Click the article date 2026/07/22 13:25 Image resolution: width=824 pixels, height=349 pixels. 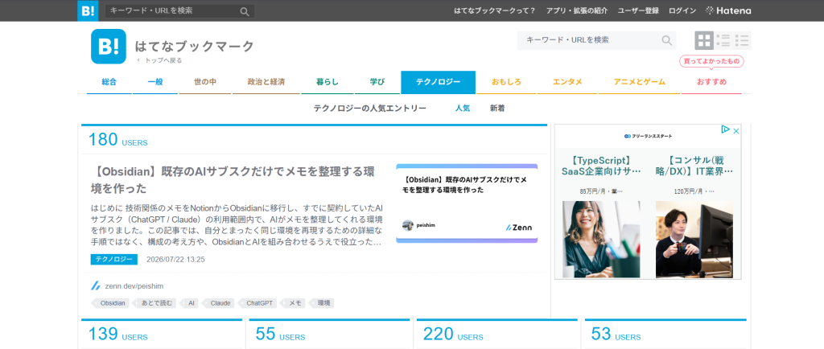[x=175, y=259]
